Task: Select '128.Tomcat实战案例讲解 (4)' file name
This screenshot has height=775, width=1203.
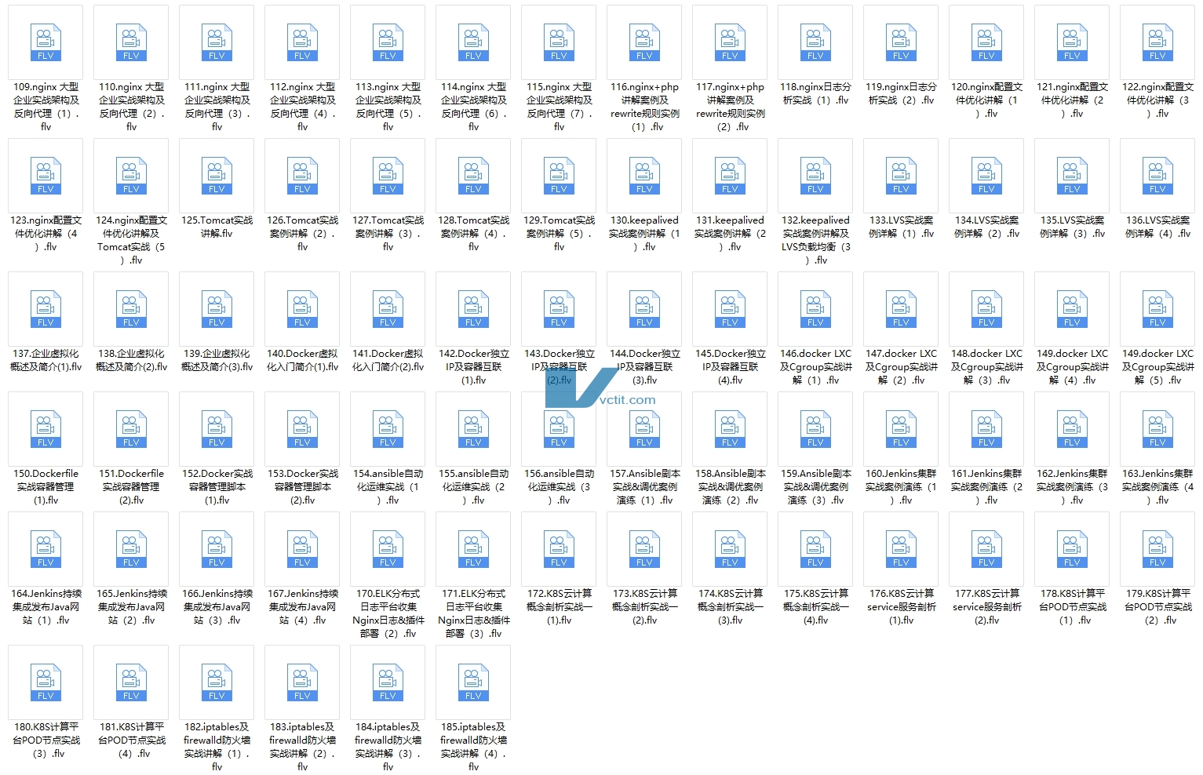Action: (473, 234)
